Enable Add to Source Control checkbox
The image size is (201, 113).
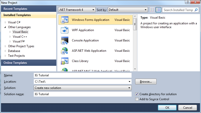pyautogui.click(x=137, y=99)
